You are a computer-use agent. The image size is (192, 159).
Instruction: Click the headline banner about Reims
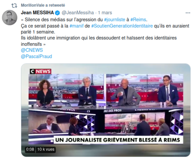pyautogui.click(x=118, y=140)
